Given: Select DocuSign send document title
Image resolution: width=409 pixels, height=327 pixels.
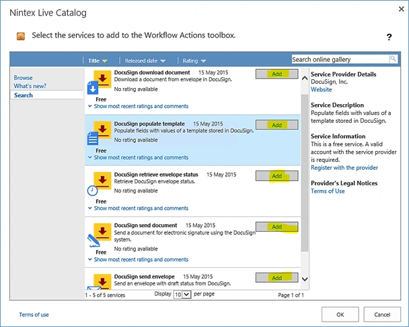Looking at the screenshot, I should click(x=145, y=225).
